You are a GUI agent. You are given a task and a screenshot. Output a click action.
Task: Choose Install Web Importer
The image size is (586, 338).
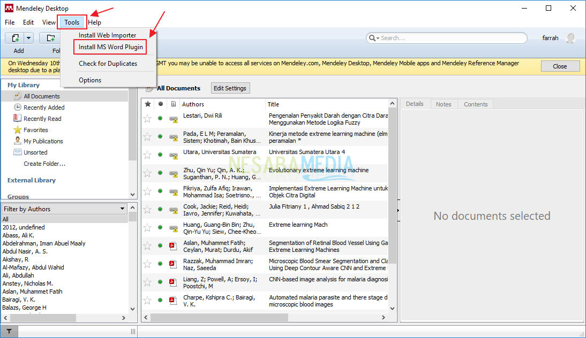[108, 35]
